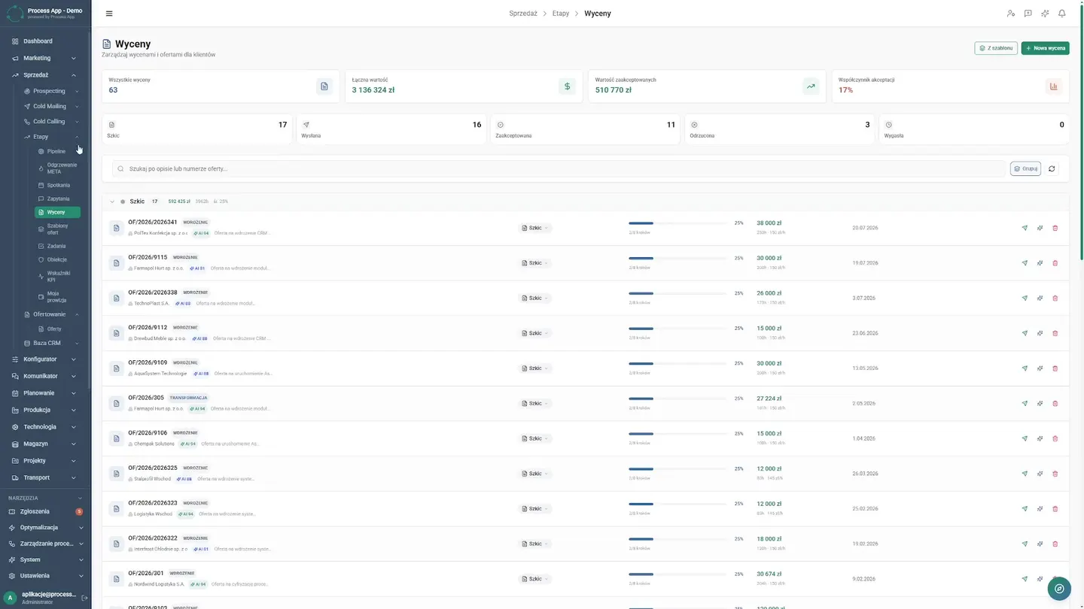Delete offer OF/2026/9115 with trash icon
Viewport: 1084px width, 609px height.
1055,263
